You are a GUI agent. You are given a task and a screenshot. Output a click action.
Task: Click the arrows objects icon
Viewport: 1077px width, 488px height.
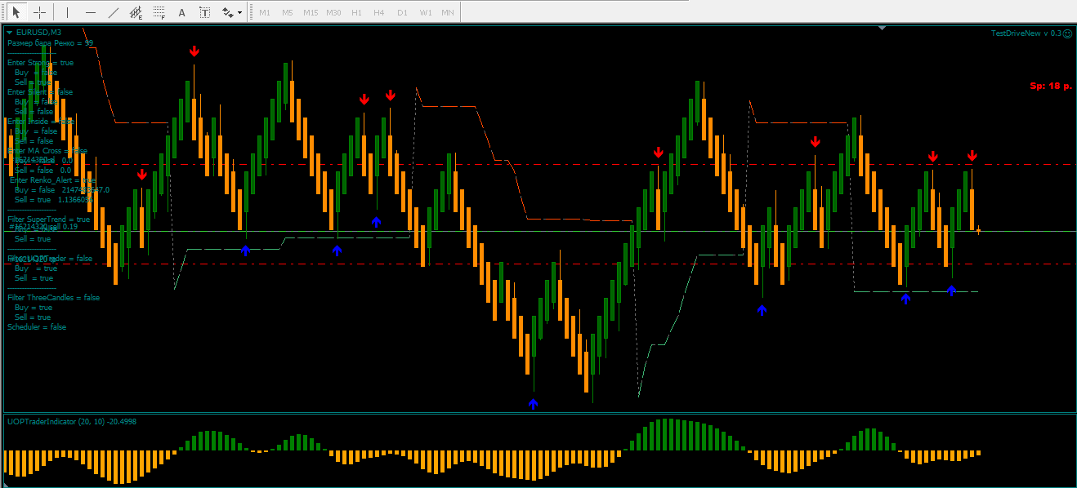pyautogui.click(x=227, y=12)
